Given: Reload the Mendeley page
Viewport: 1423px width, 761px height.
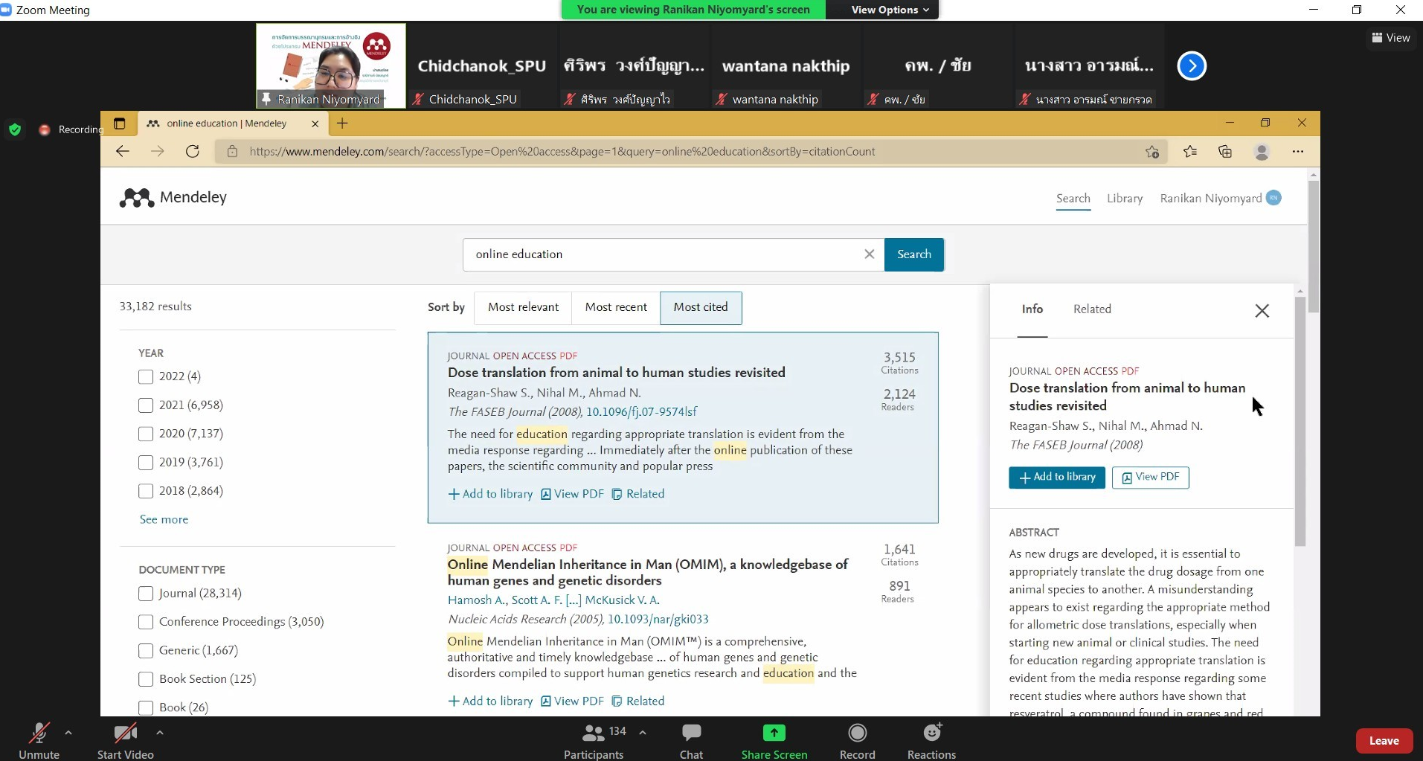Looking at the screenshot, I should 193,152.
